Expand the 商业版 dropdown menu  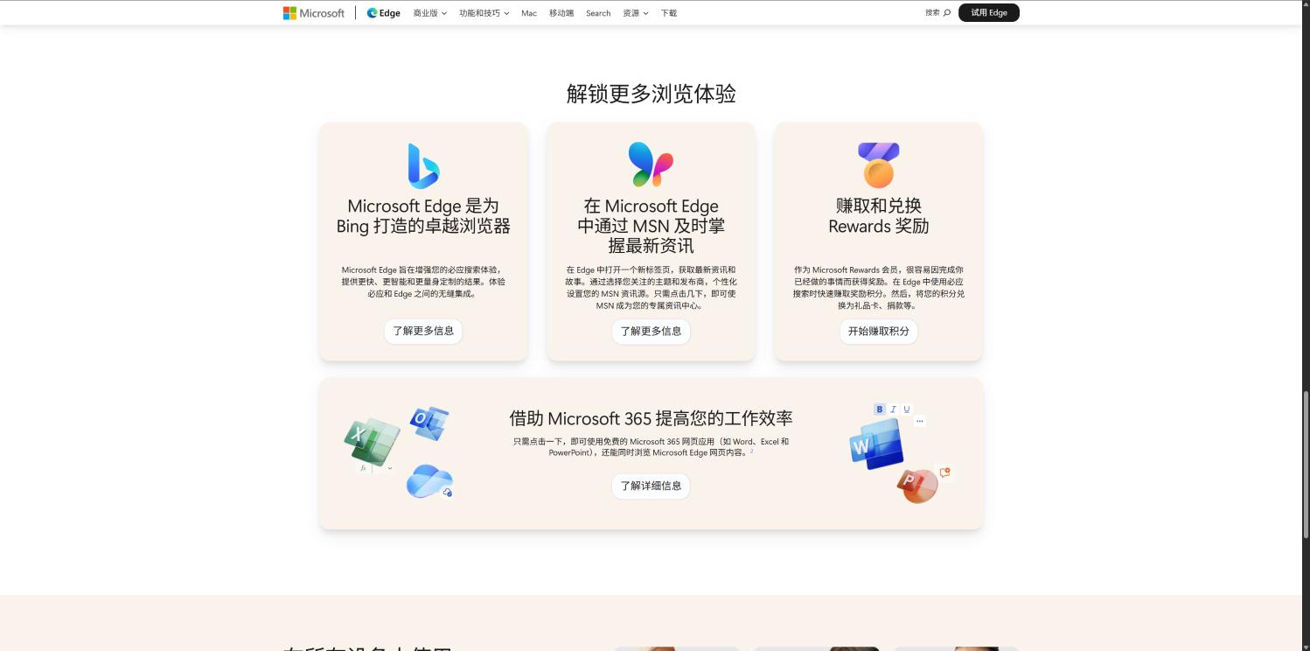pyautogui.click(x=430, y=13)
